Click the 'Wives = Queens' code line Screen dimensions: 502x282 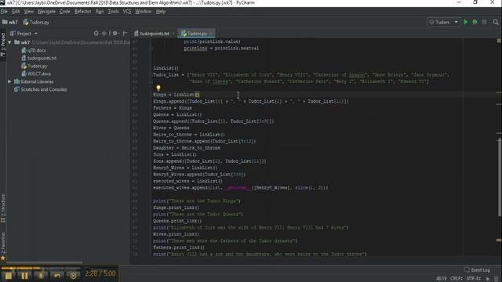pos(171,128)
